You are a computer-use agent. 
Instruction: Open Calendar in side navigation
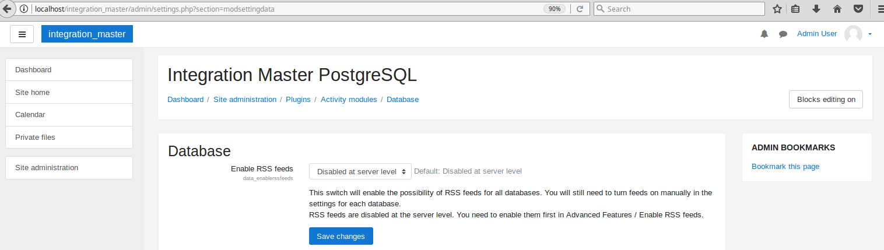tap(69, 115)
